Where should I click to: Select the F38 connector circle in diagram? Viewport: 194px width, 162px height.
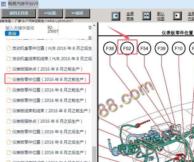click(x=110, y=48)
